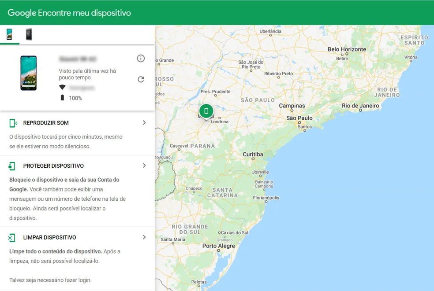Click the Google Encontre meu dispositivo logo
Viewport: 434px width, 291px height.
(x=69, y=13)
